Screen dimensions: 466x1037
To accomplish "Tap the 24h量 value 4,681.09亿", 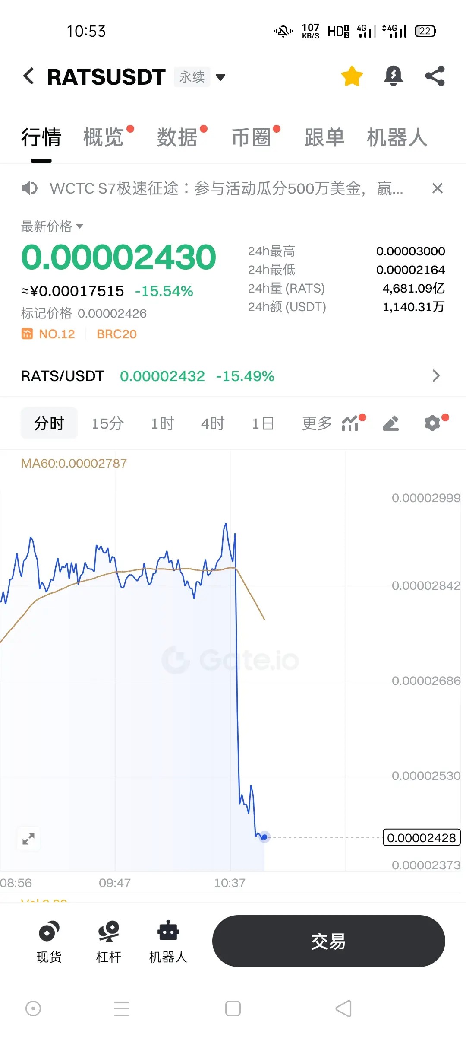I will coord(413,288).
